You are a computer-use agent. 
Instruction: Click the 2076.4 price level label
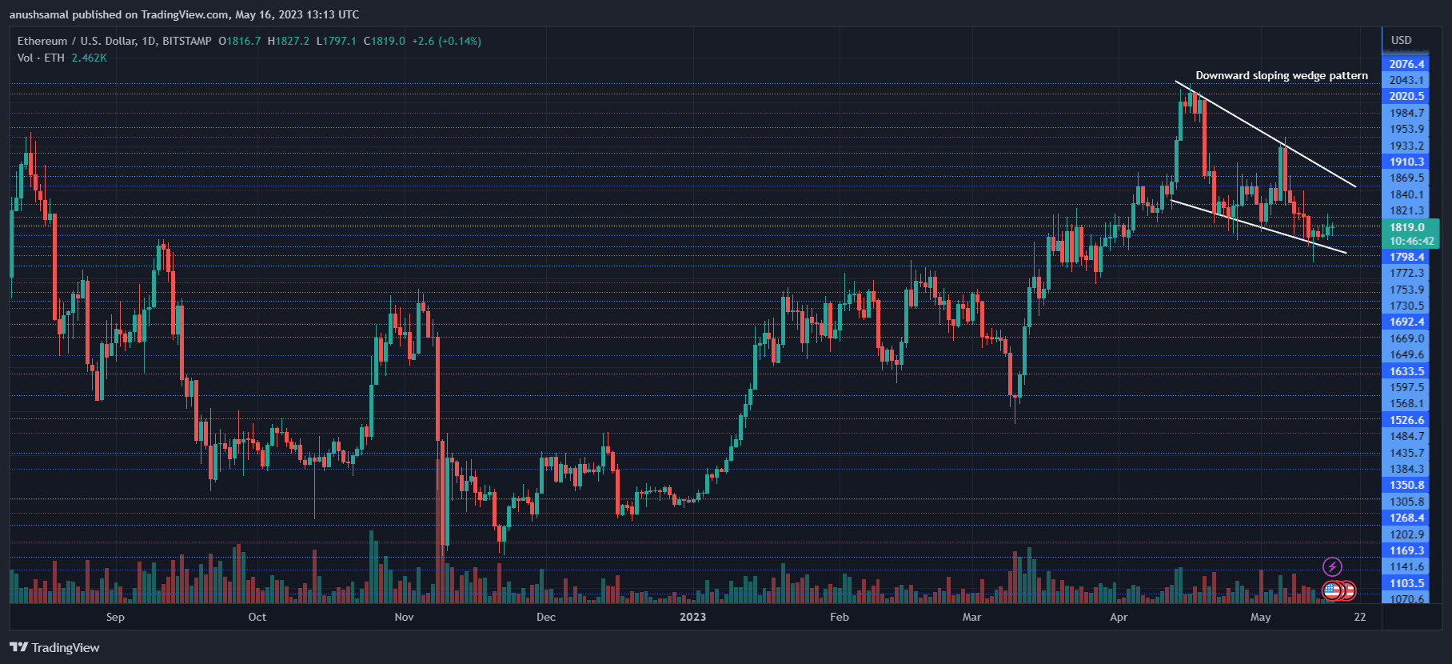click(1406, 64)
